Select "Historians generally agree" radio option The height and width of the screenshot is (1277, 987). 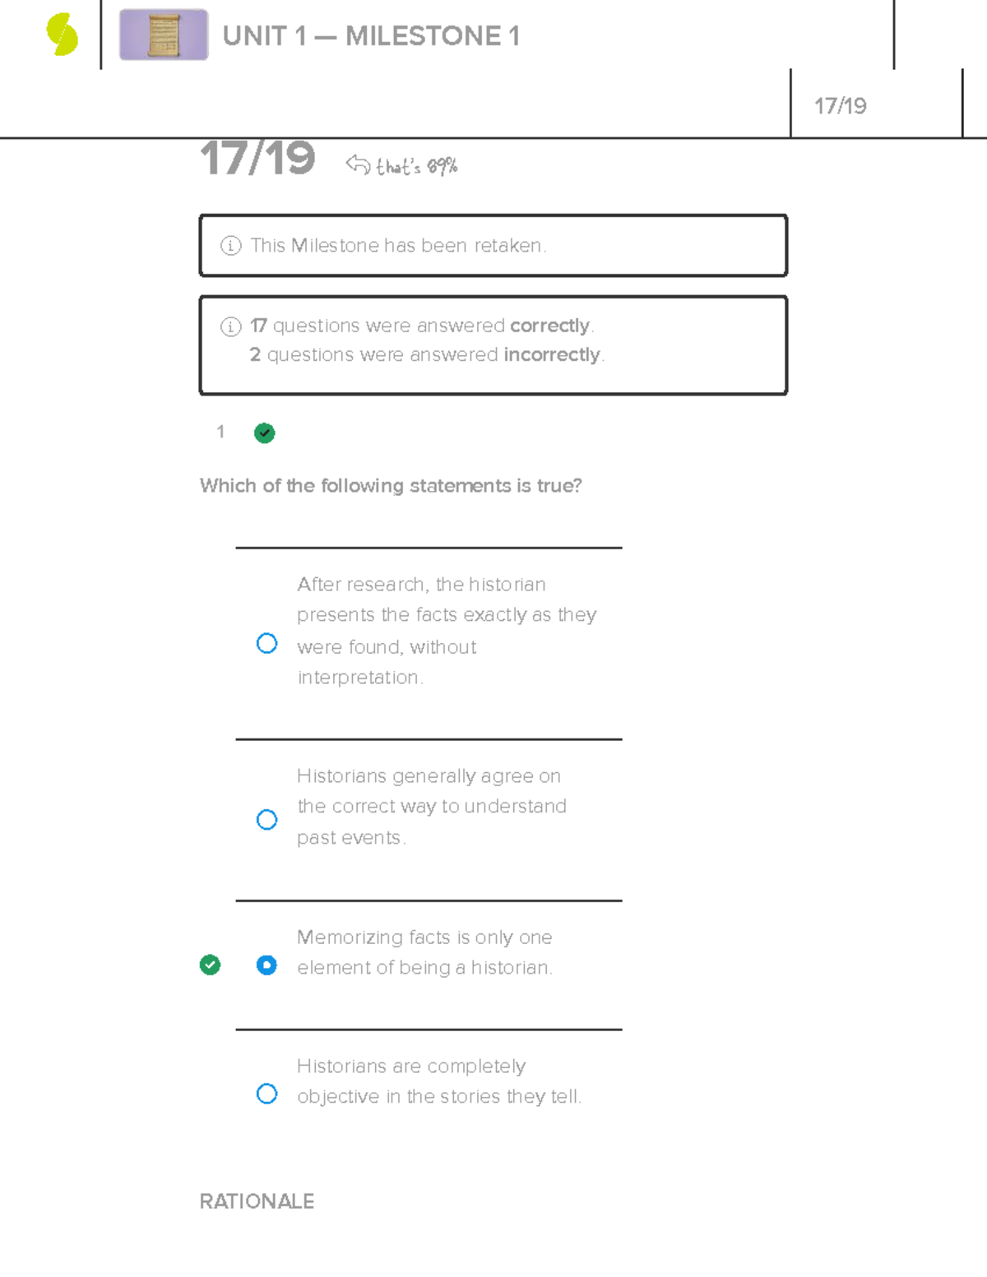pos(266,820)
